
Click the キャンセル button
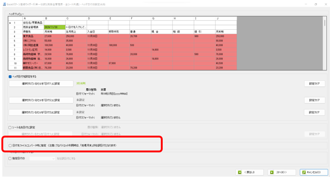click(x=314, y=172)
